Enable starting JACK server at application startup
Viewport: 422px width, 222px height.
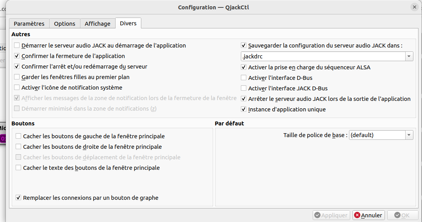coord(17,46)
